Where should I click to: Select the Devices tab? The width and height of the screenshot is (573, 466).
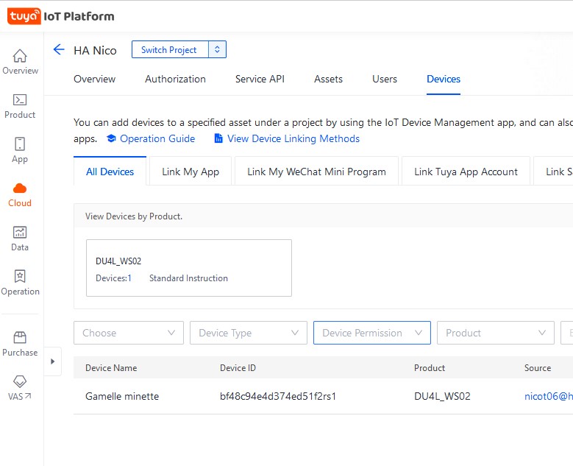444,79
